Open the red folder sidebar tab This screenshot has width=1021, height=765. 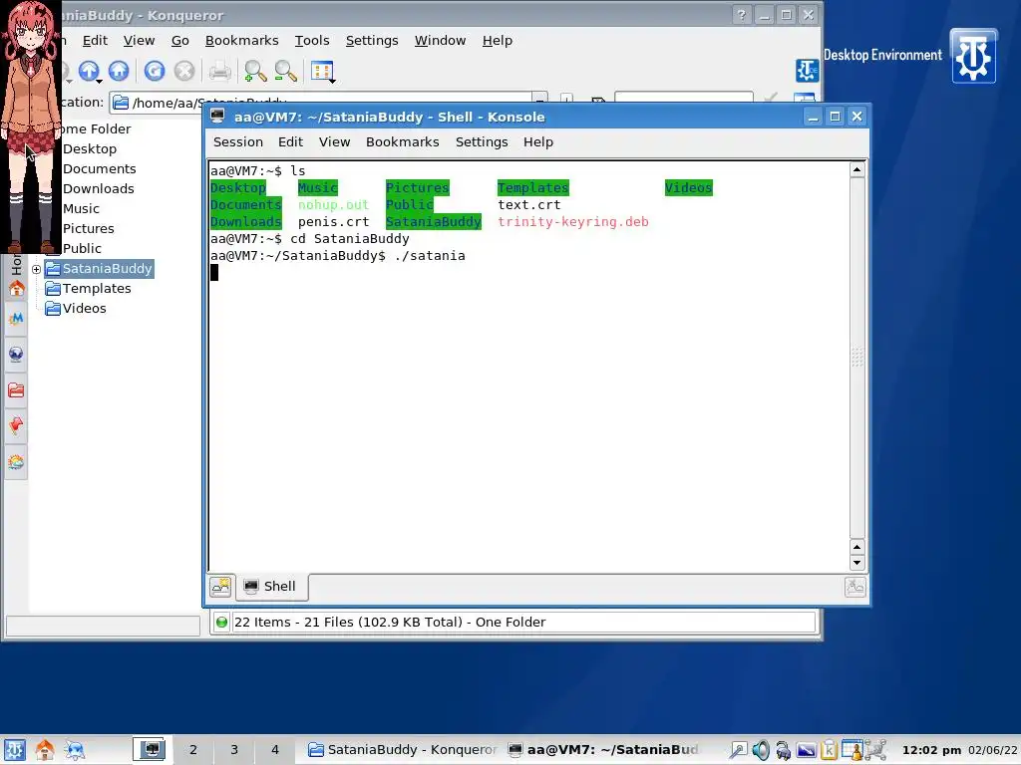16,390
